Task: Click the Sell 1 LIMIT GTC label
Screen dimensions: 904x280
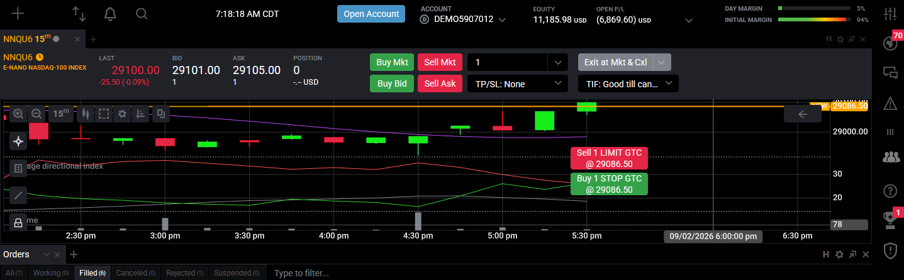Action: pyautogui.click(x=610, y=158)
